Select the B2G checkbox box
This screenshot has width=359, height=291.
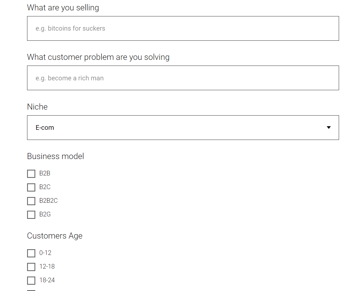31,215
